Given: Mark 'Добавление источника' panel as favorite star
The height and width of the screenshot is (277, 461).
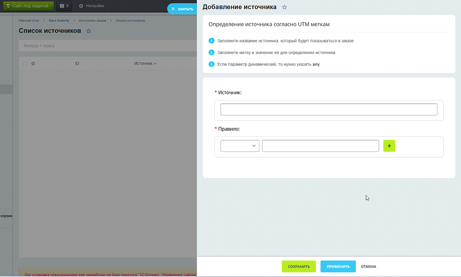Looking at the screenshot, I should (x=284, y=7).
